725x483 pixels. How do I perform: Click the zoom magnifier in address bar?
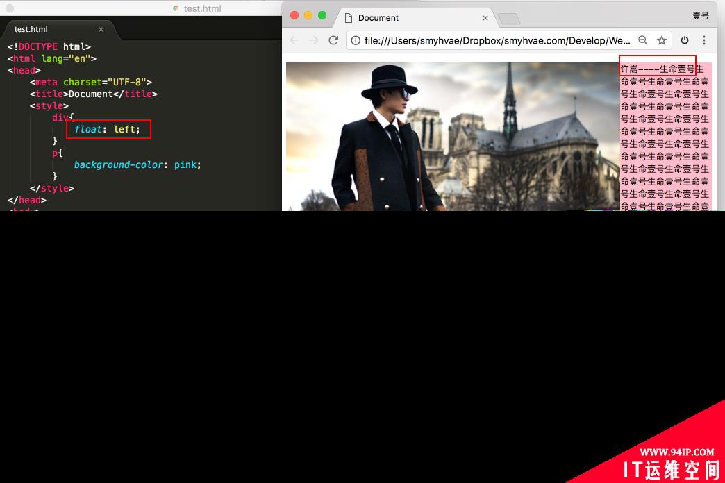coord(642,40)
